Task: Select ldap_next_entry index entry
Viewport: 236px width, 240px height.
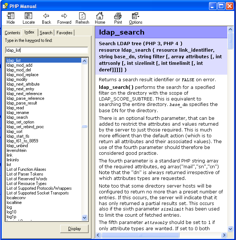Action: tap(20, 89)
